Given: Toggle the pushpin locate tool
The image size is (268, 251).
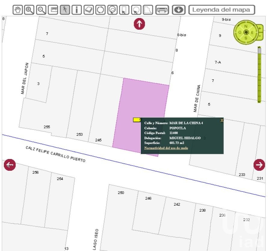Looking at the screenshot, I should pyautogui.click(x=65, y=10).
